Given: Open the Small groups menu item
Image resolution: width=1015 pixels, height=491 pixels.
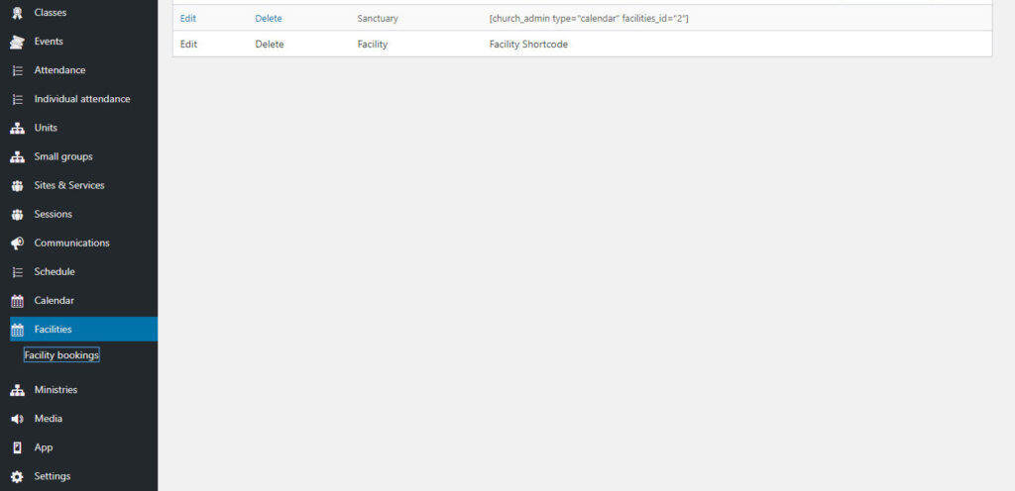Looking at the screenshot, I should tap(62, 156).
